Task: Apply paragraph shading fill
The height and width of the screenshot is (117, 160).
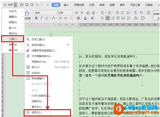Action: click(136, 18)
